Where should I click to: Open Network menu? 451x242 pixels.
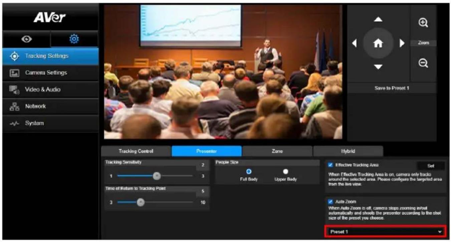50,106
